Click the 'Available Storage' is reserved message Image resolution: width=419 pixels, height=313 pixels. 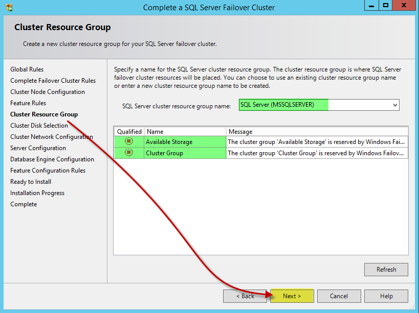[317, 142]
